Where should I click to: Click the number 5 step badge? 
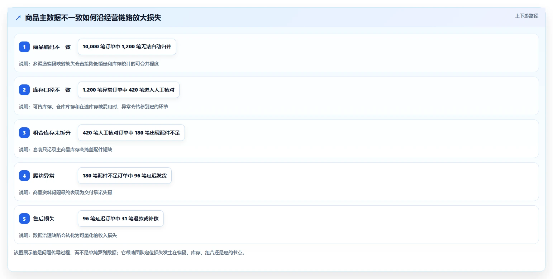[24, 219]
